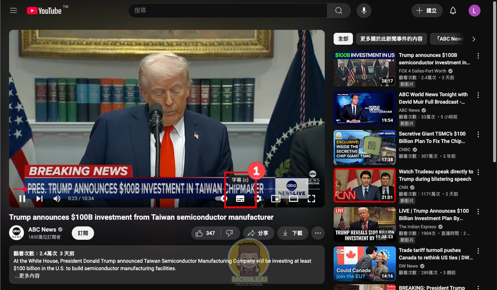Select the 更多關於此新聞事件的內容 chip
497x290 pixels.
[391, 39]
